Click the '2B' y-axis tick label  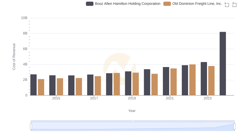click(25, 80)
